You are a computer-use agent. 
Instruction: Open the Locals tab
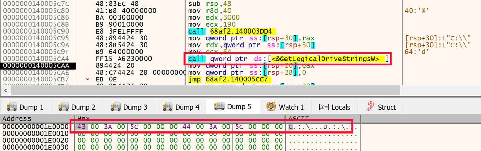[x=334, y=107]
